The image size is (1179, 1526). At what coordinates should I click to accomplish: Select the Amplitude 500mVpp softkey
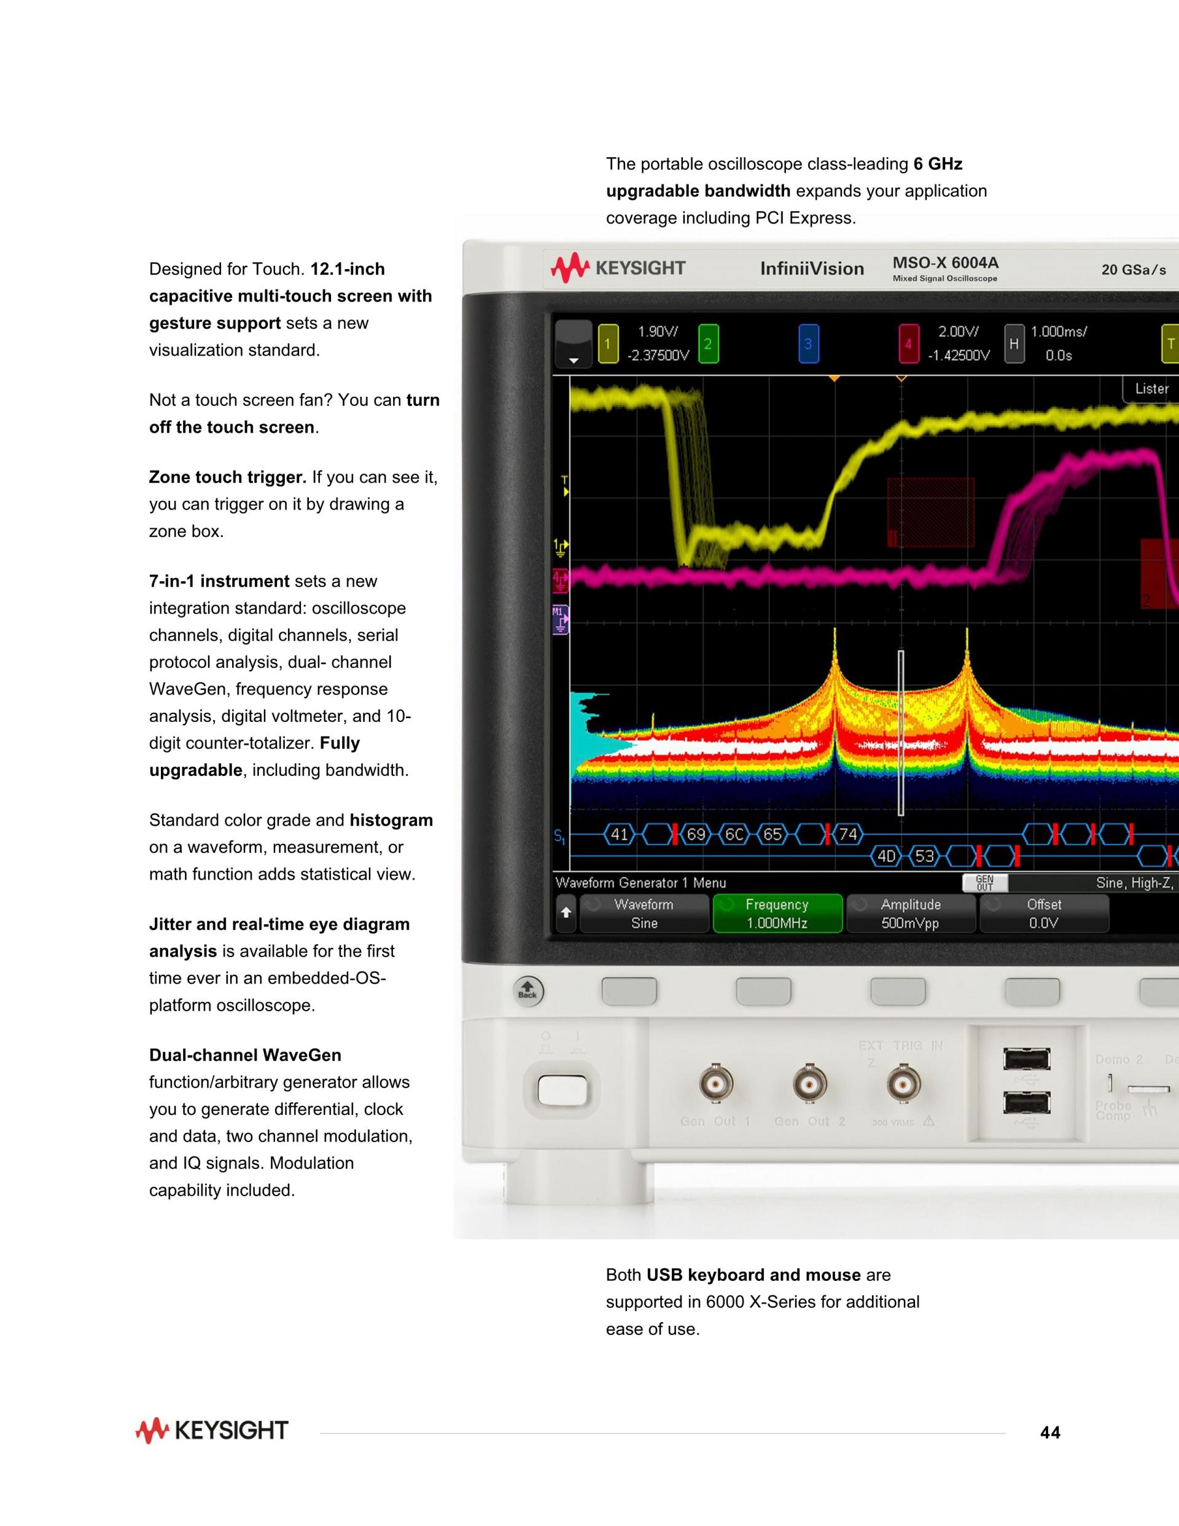click(x=910, y=914)
